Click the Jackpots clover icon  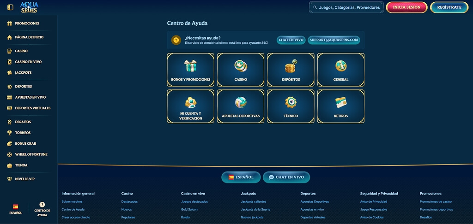pyautogui.click(x=10, y=73)
